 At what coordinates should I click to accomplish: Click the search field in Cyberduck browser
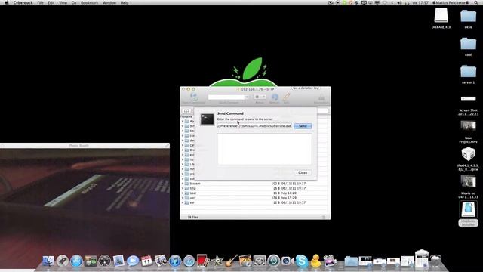323,110
